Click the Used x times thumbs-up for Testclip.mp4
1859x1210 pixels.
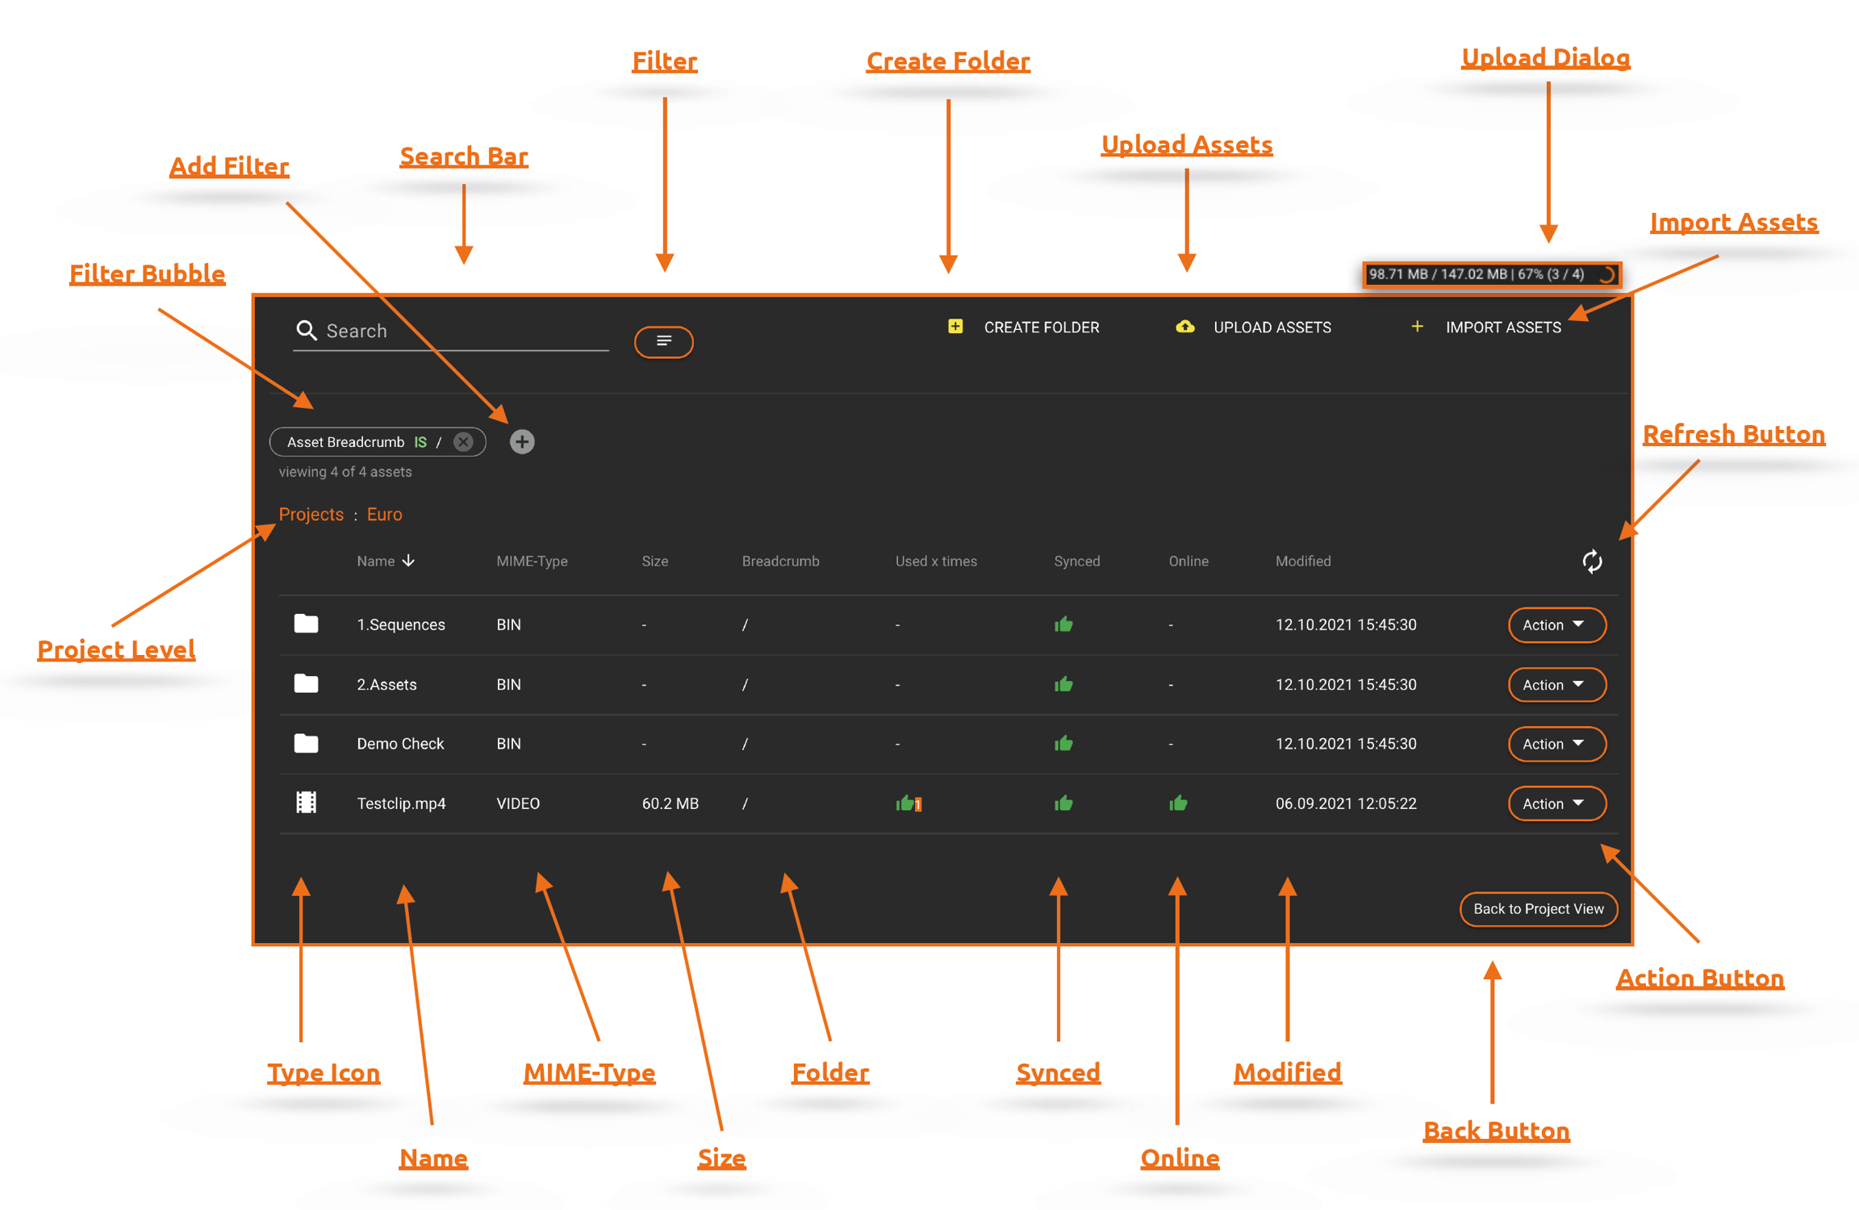click(908, 803)
